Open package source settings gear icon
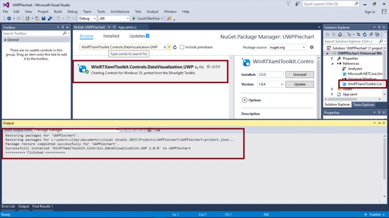This screenshot has width=389, height=218. (x=312, y=47)
